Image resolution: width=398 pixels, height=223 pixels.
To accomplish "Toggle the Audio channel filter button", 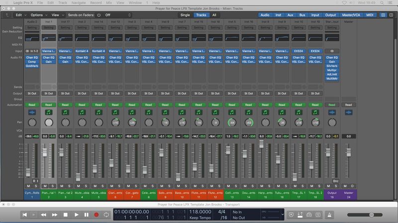I will (x=265, y=15).
